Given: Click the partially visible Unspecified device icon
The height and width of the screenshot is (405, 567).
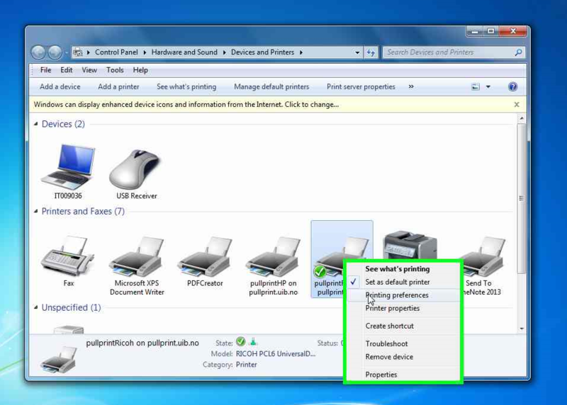Looking at the screenshot, I should [68, 329].
